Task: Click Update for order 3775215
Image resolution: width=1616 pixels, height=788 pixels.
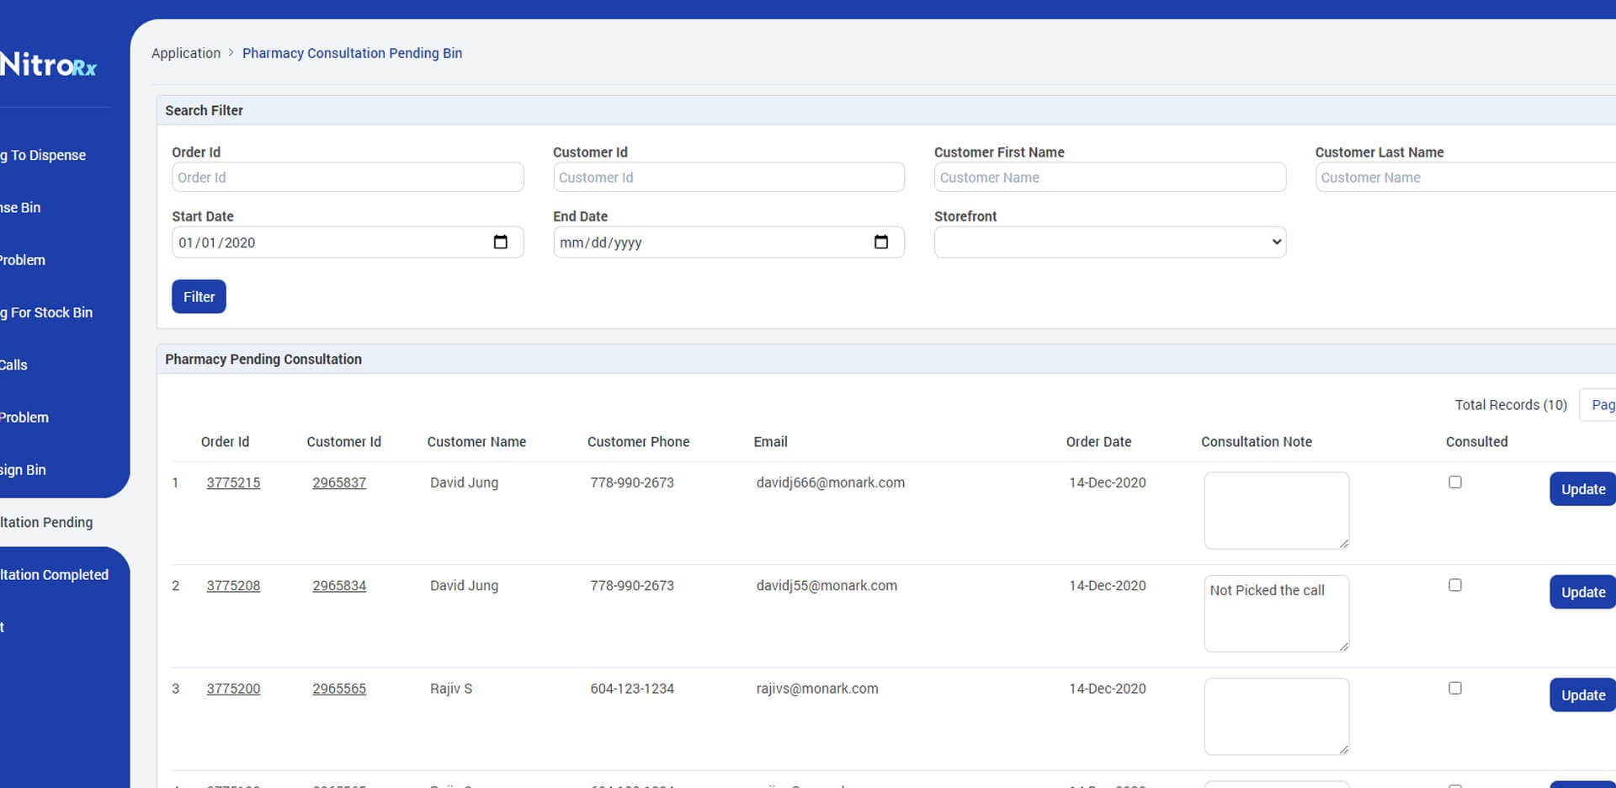Action: point(1582,489)
